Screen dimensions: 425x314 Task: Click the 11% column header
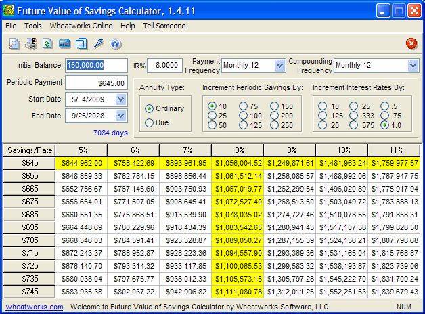point(394,150)
